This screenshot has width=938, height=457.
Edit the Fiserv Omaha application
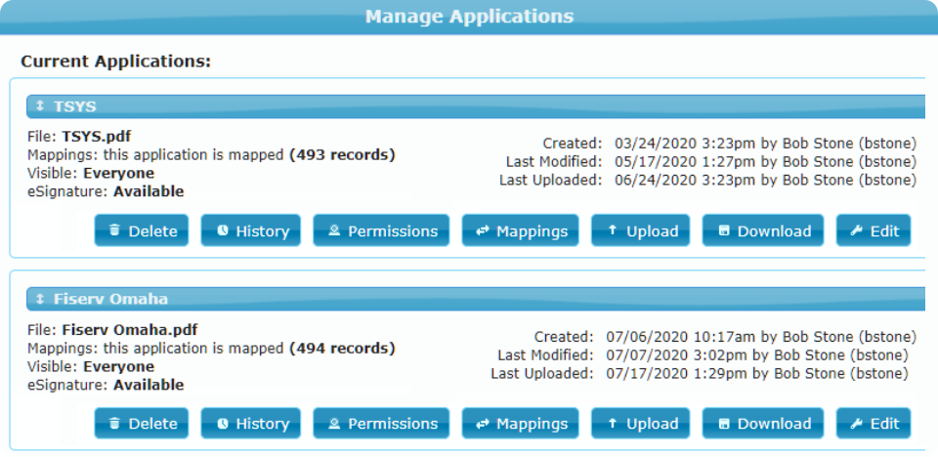[x=874, y=424]
